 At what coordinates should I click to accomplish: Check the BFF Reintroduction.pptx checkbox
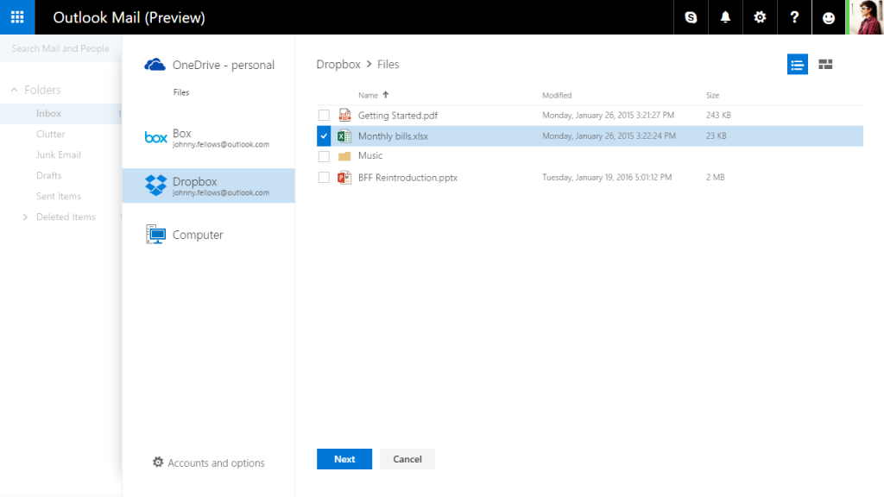tap(324, 177)
